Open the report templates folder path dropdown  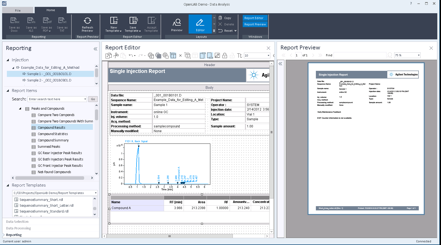click(x=95, y=193)
